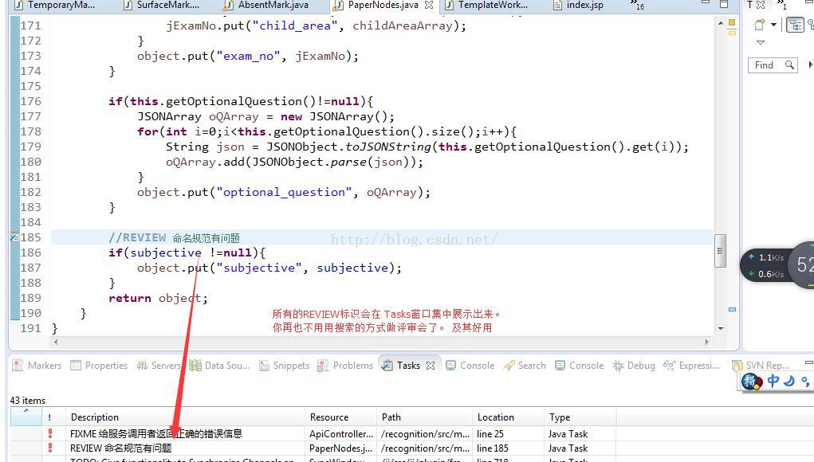
Task: Sort tasks by the Location column header
Action: pos(508,417)
